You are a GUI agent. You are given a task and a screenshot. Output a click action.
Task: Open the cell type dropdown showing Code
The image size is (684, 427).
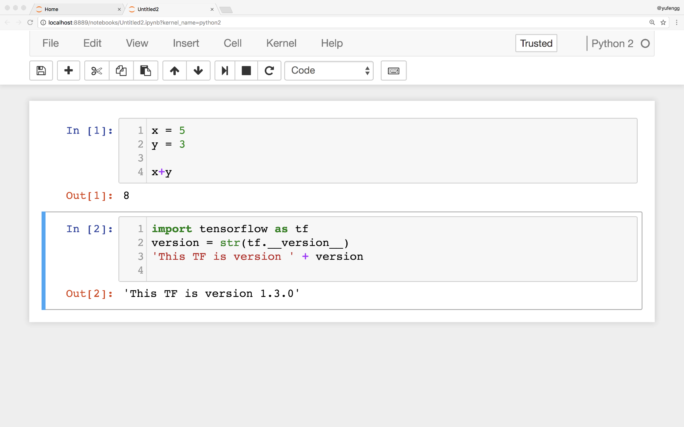[x=329, y=70]
